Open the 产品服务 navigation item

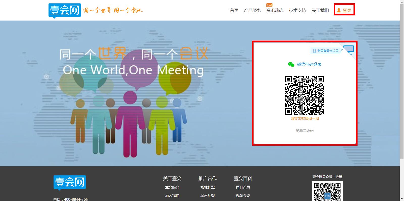click(252, 10)
